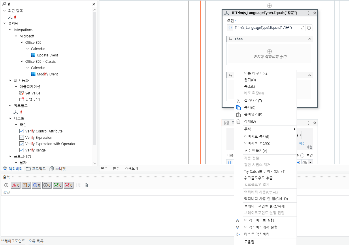349x245 pixels.
Task: Switch to the 오류 목록 tab
Action: [36, 241]
